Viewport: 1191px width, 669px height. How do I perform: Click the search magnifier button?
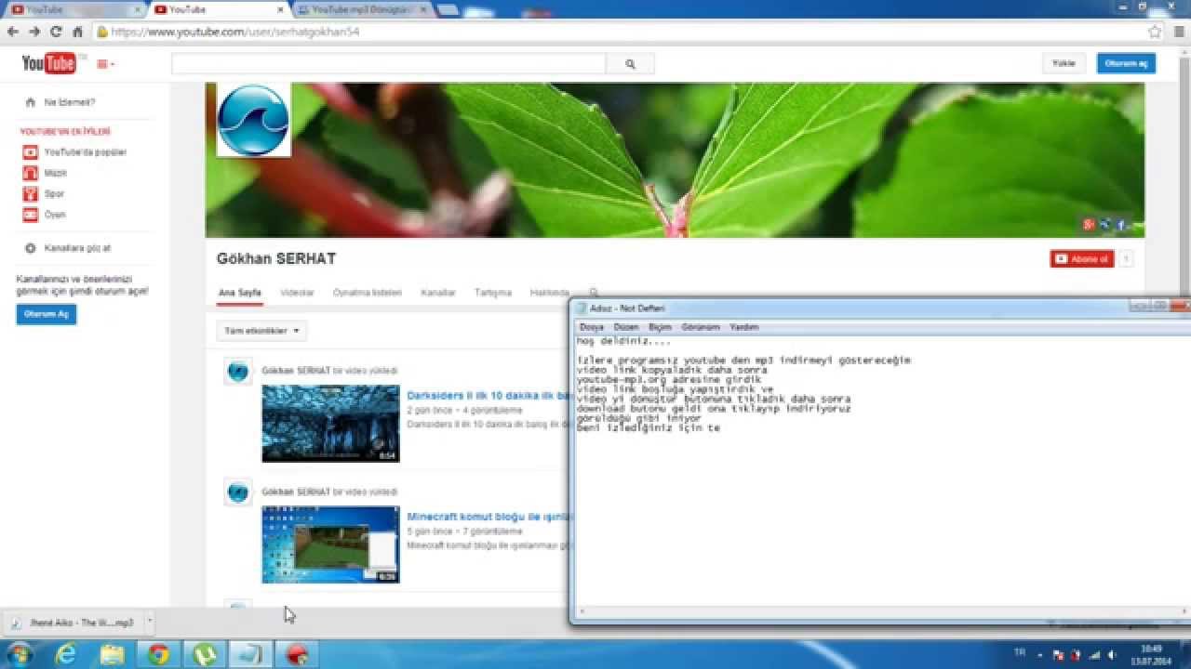[630, 64]
